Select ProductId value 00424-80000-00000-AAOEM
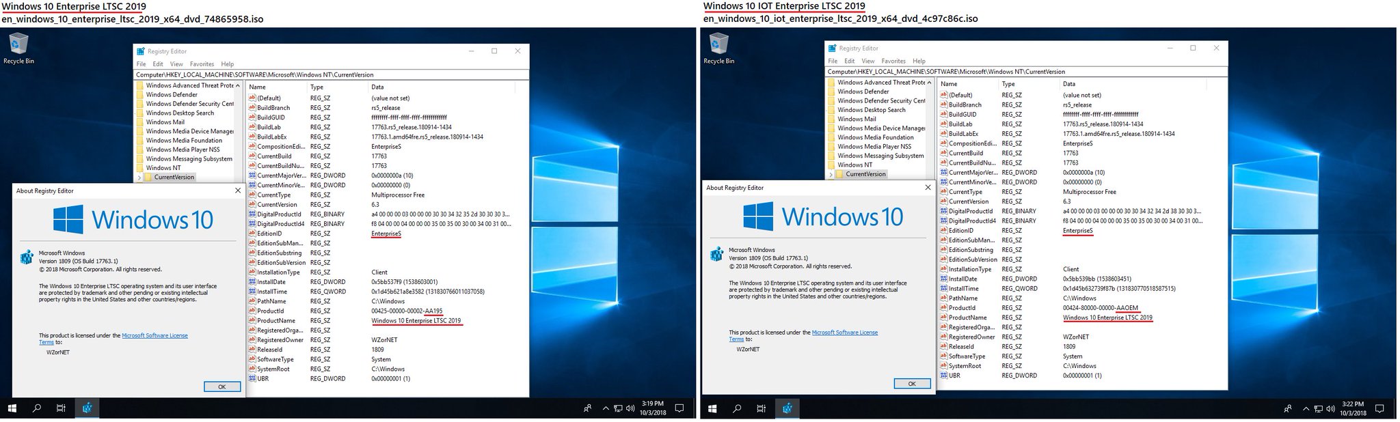Screen dimensions: 1400x422 click(1101, 308)
